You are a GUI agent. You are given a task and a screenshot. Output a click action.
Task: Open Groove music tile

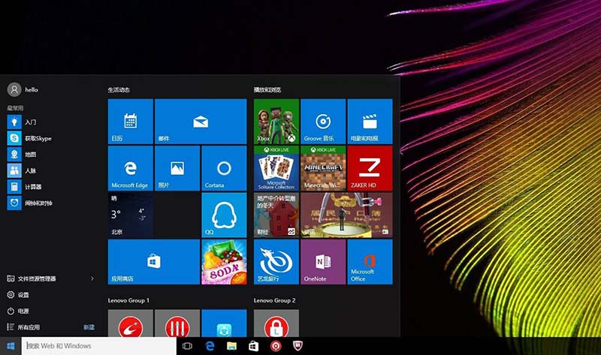click(323, 122)
